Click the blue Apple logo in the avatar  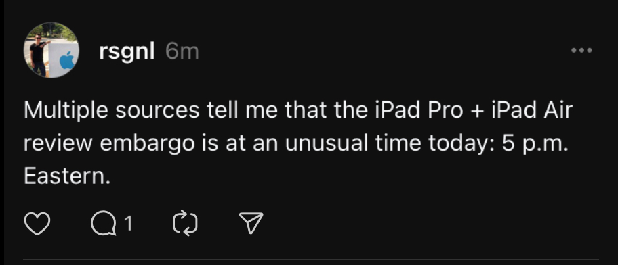tap(67, 60)
